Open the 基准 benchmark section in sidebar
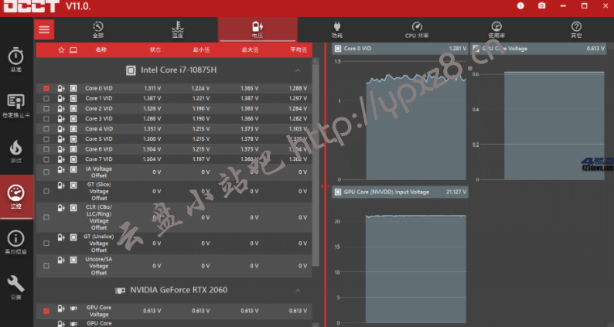 (16, 60)
